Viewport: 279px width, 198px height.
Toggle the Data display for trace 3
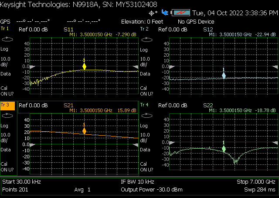point(6,149)
